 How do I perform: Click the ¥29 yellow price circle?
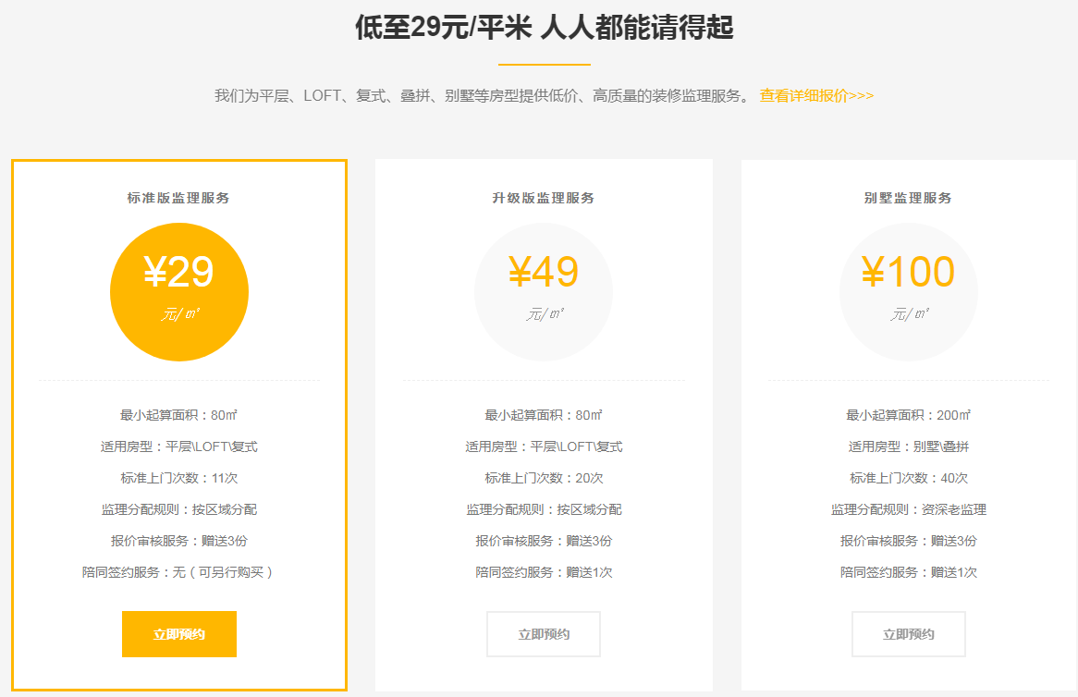179,291
